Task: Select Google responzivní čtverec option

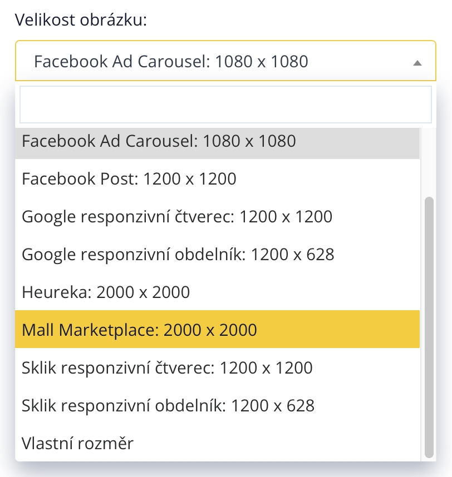Action: click(177, 217)
